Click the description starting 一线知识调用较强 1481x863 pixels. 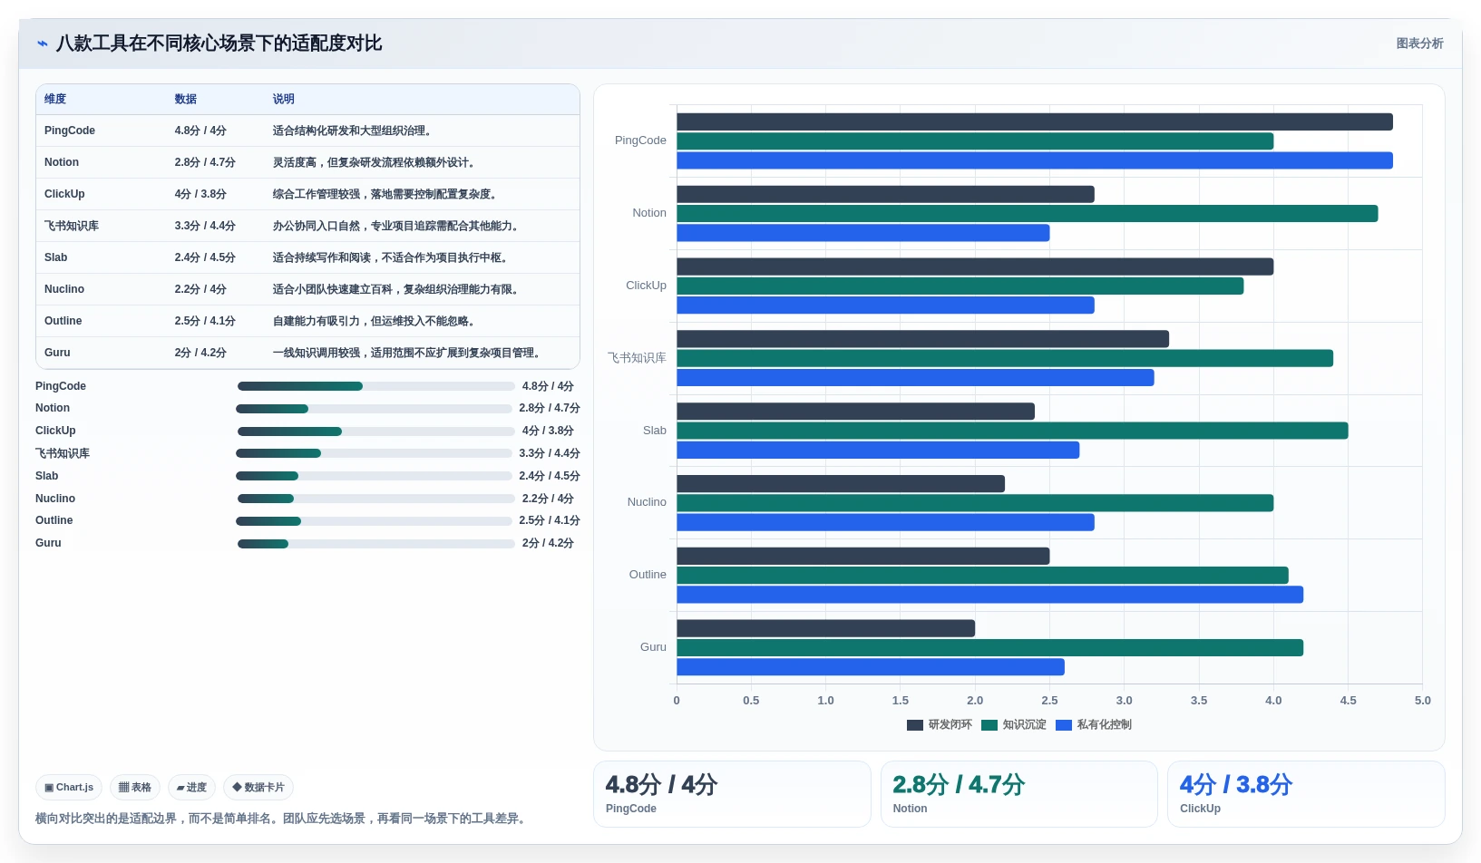[409, 353]
